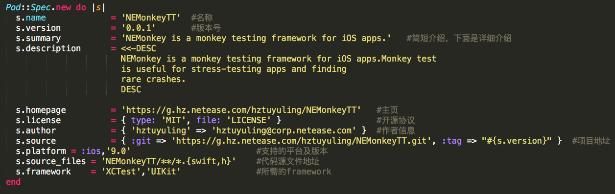Image resolution: width=615 pixels, height=194 pixels.
Task: Click the 'hztuyuling' author name string
Action: (x=161, y=130)
